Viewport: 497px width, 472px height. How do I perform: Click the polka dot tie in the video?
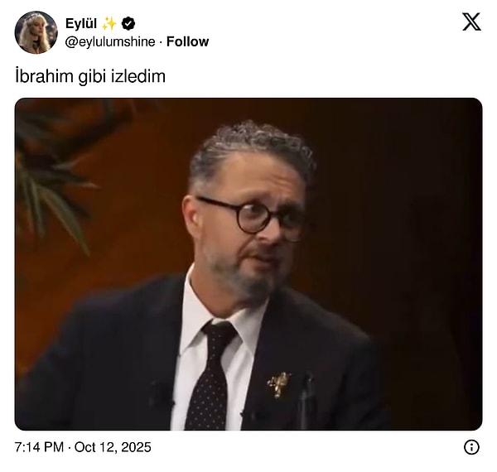210,376
